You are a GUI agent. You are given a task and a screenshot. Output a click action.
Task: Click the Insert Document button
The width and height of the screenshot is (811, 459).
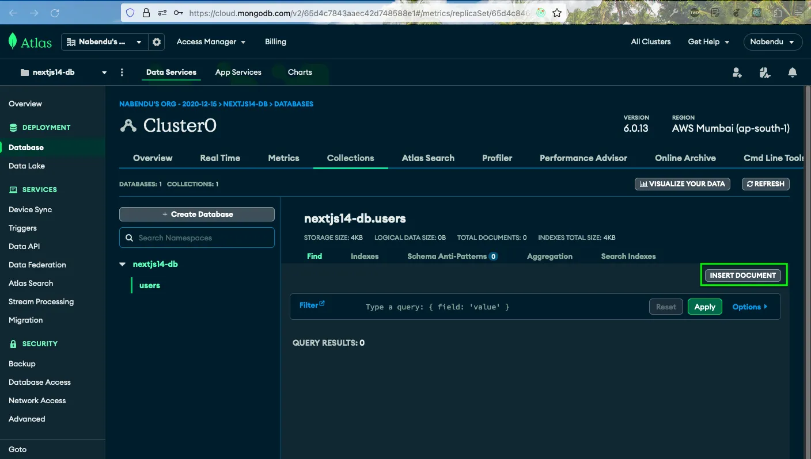(743, 276)
